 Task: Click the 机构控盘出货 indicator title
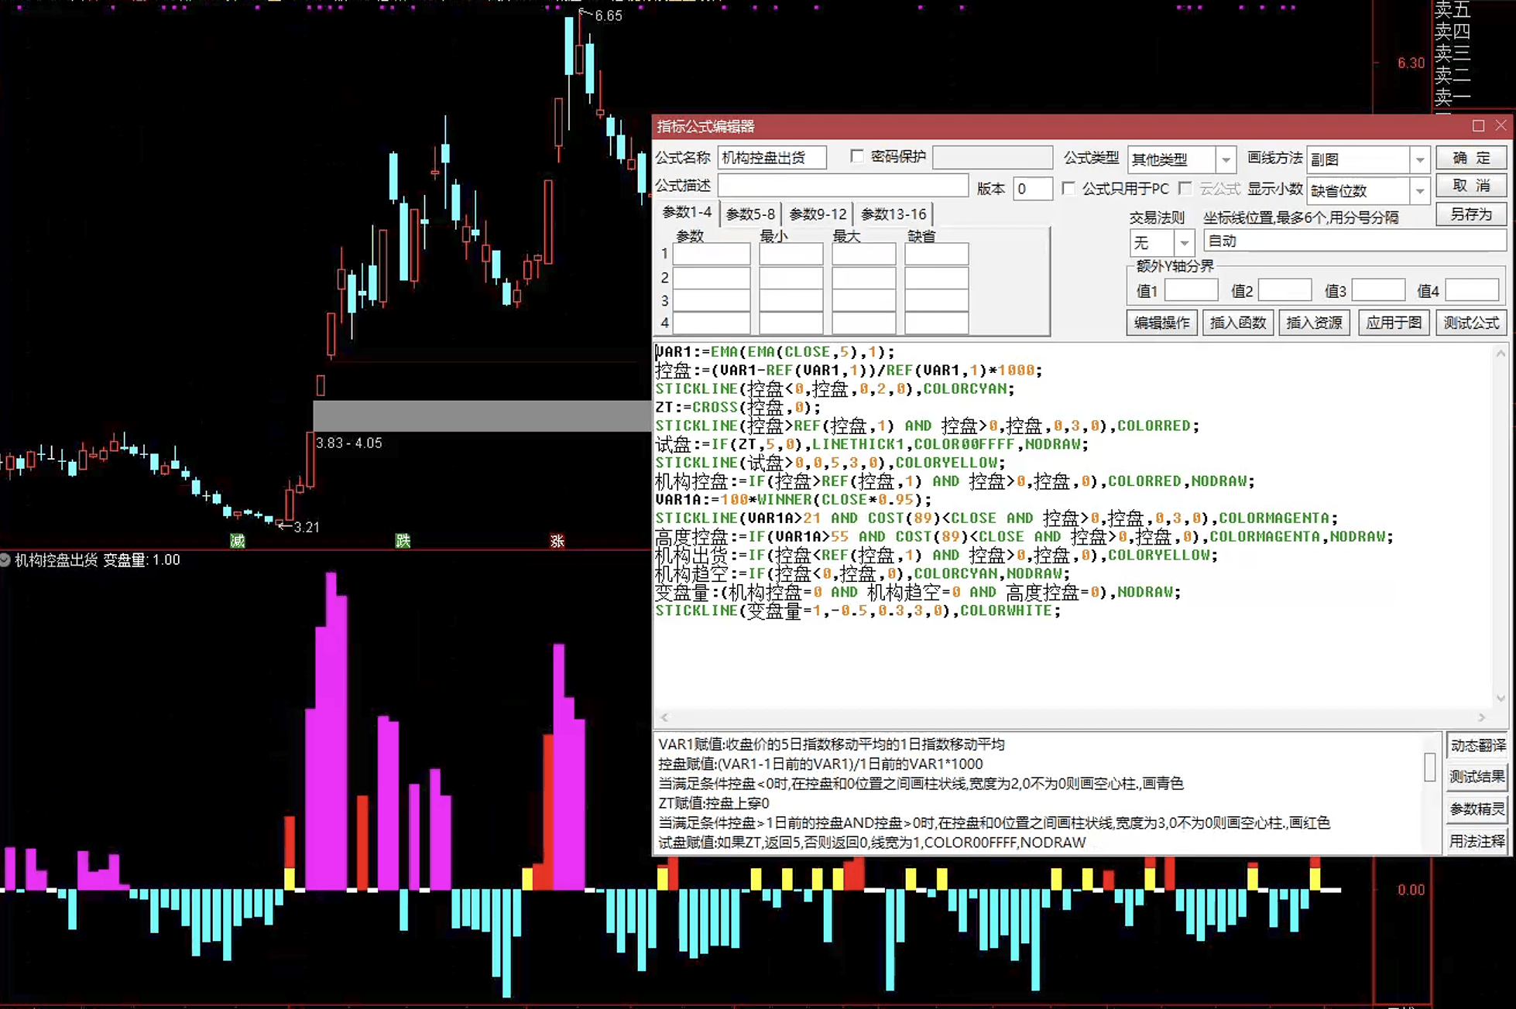pos(57,559)
